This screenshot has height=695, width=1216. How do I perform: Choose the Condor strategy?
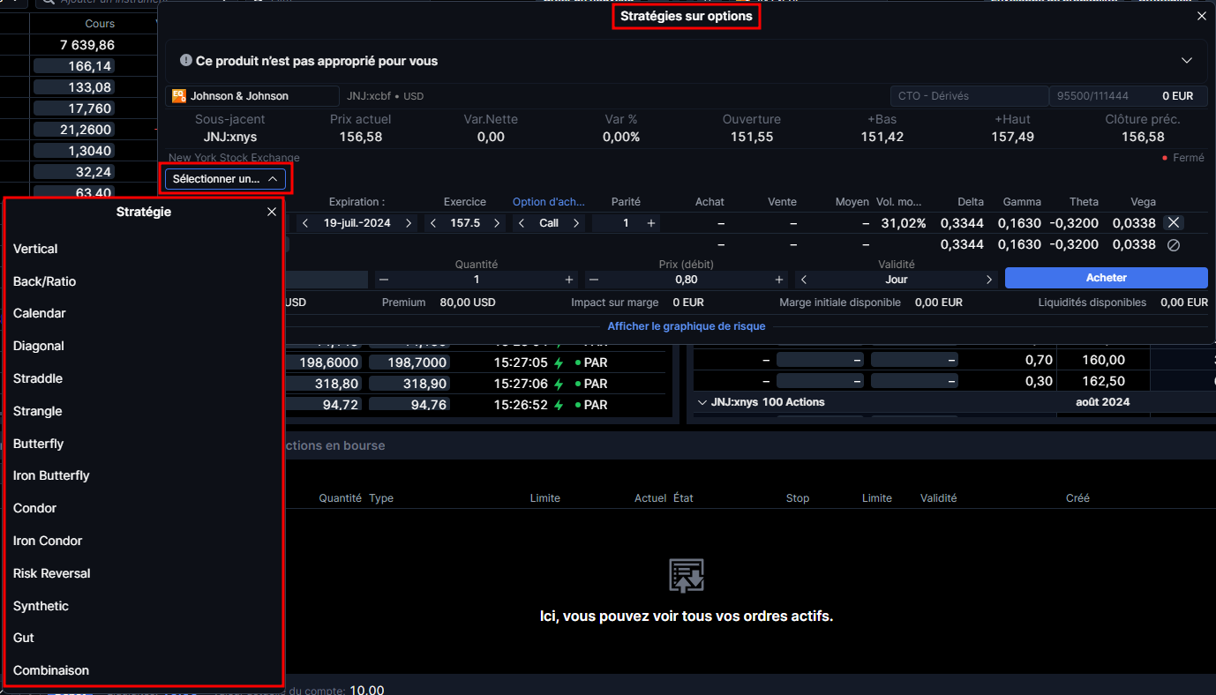tap(35, 508)
